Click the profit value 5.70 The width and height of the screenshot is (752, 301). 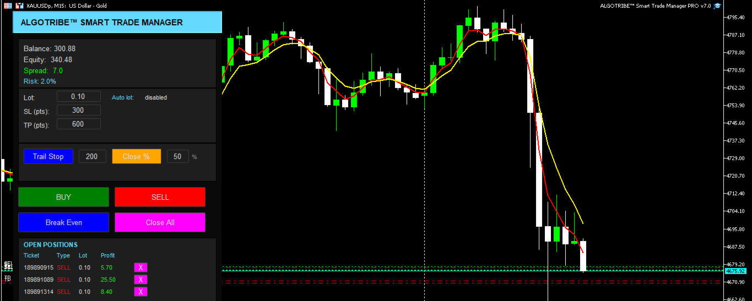[107, 267]
